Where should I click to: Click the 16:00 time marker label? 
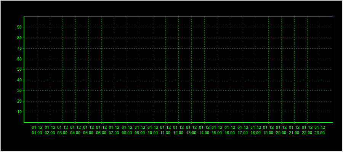[x=230, y=130]
